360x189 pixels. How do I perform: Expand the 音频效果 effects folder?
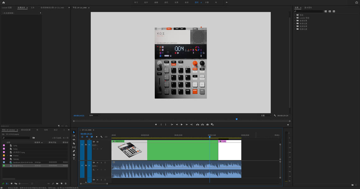coord(295,21)
